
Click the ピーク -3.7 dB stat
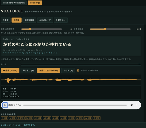(9, 91)
